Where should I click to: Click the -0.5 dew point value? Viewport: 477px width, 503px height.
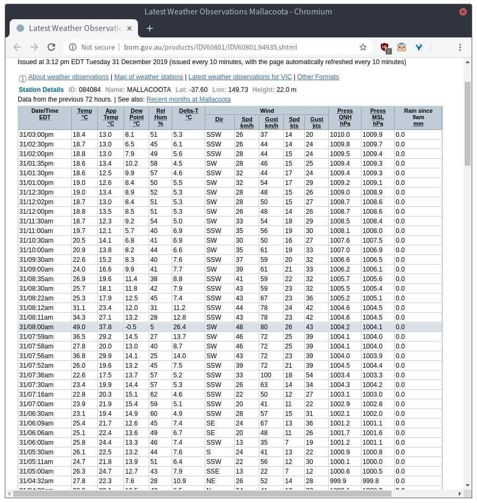tap(130, 327)
